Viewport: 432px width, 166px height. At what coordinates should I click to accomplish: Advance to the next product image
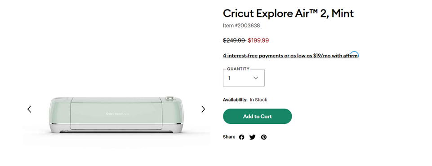[x=203, y=109]
